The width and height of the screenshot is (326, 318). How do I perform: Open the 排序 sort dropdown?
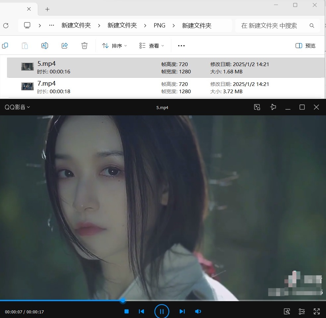pyautogui.click(x=114, y=46)
